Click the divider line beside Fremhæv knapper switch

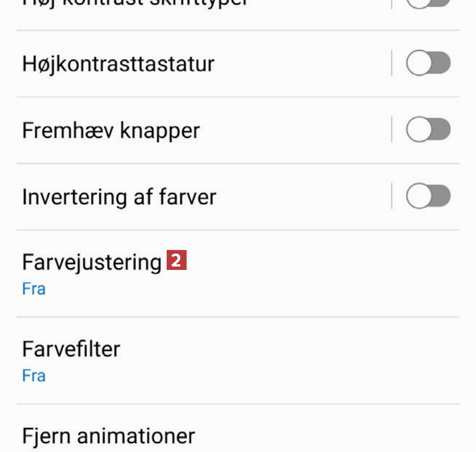(x=392, y=130)
